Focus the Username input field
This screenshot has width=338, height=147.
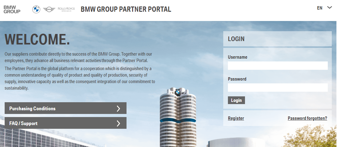278,66
